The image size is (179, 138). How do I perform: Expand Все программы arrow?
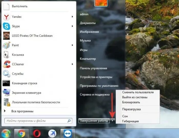point(5,111)
